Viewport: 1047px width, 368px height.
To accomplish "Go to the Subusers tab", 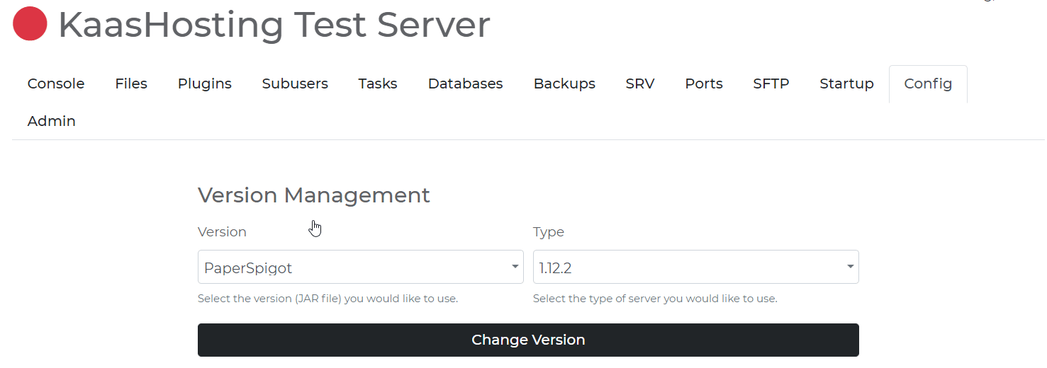I will [x=295, y=84].
